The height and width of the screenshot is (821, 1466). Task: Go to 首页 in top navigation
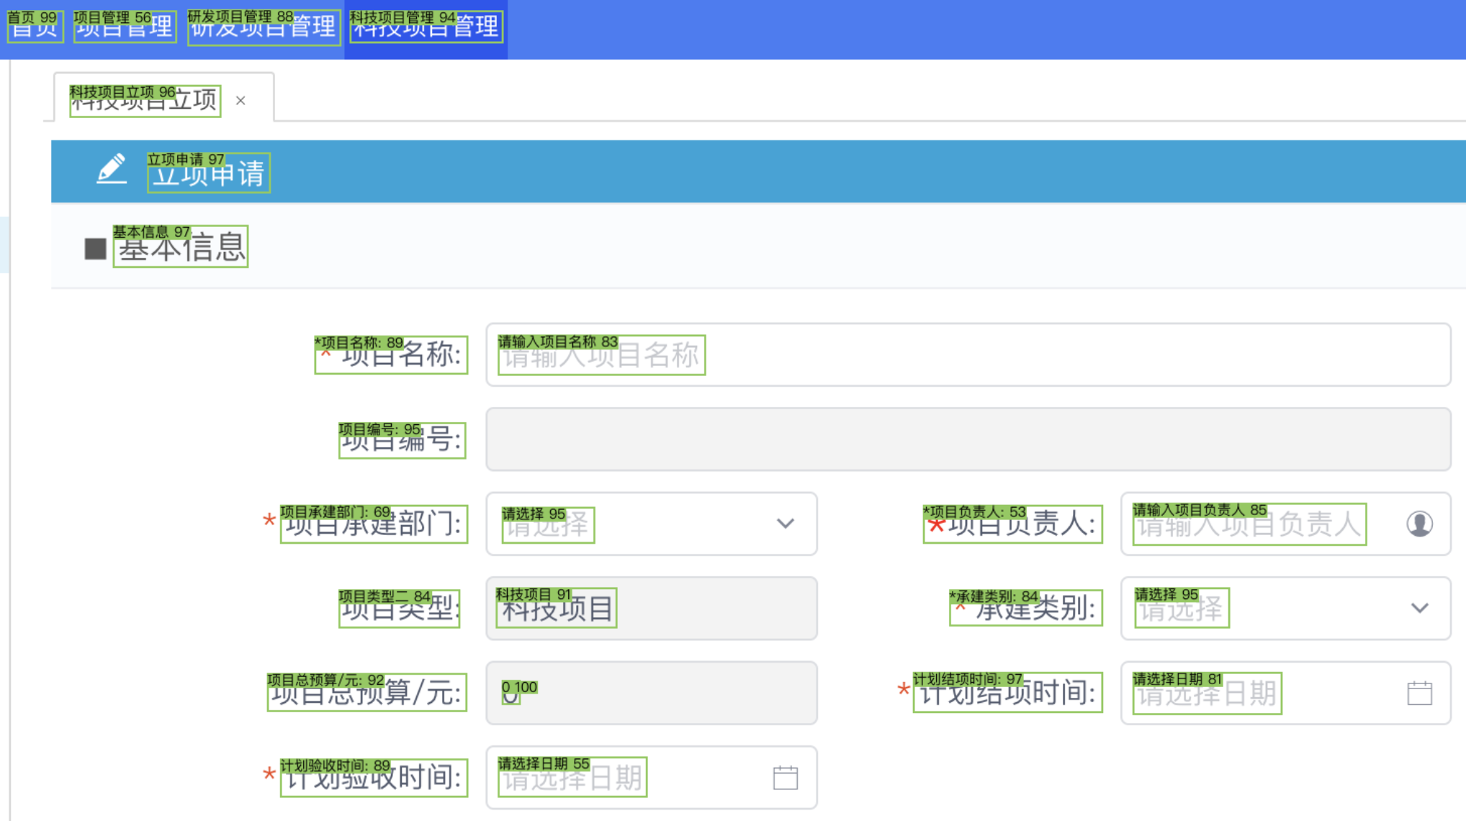pyautogui.click(x=34, y=27)
